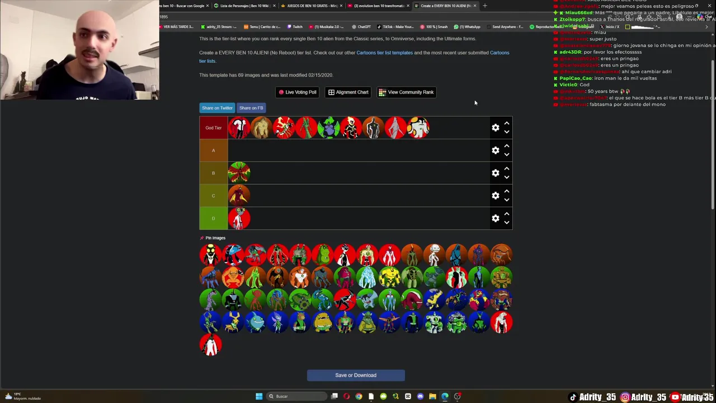View Community Rank
Image resolution: width=716 pixels, height=403 pixels.
[x=406, y=92]
